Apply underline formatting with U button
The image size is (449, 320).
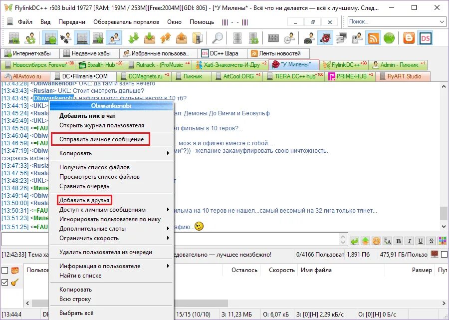tap(421, 241)
